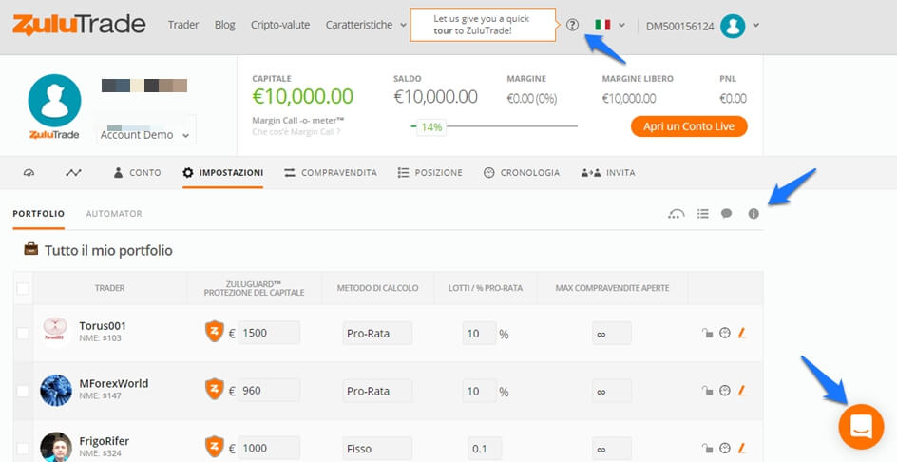This screenshot has width=897, height=462.
Task: Select the Portfolio sub-tab
Action: coord(38,214)
